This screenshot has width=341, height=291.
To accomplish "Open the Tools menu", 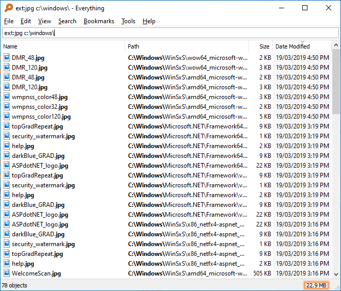I will coord(128,21).
